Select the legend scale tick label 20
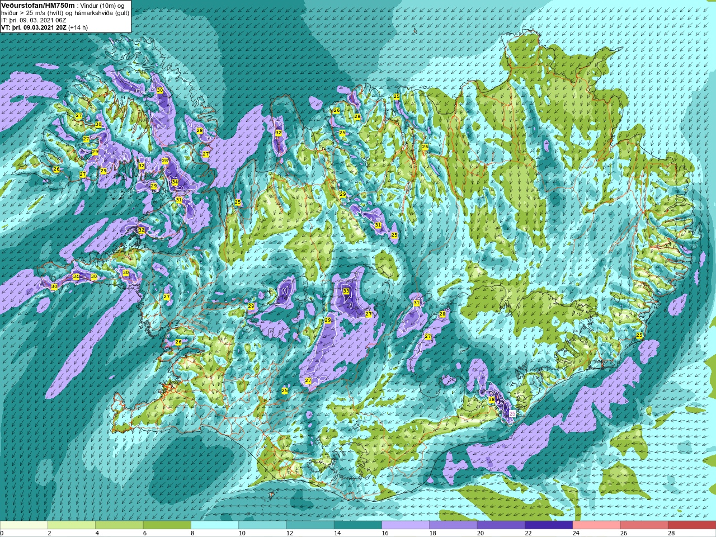The height and width of the screenshot is (537, 716). 481,533
